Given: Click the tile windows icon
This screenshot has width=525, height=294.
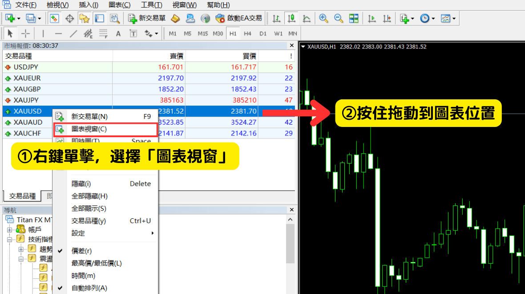Looking at the screenshot, I should 354,18.
